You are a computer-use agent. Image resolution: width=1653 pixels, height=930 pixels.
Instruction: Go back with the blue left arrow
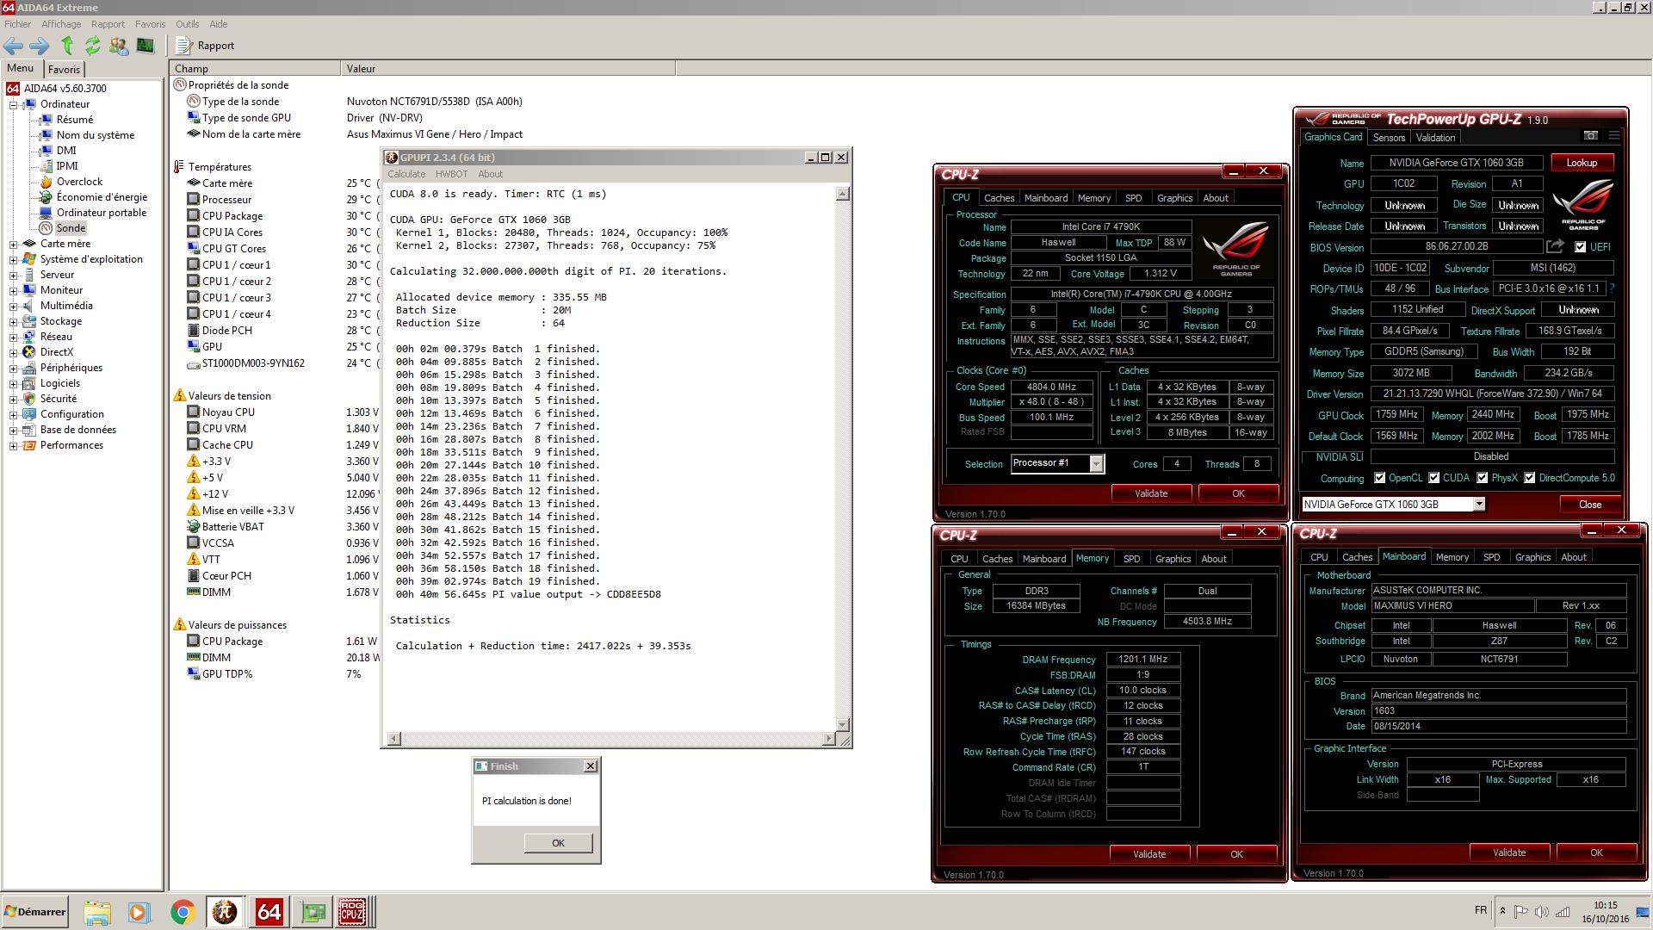point(13,46)
